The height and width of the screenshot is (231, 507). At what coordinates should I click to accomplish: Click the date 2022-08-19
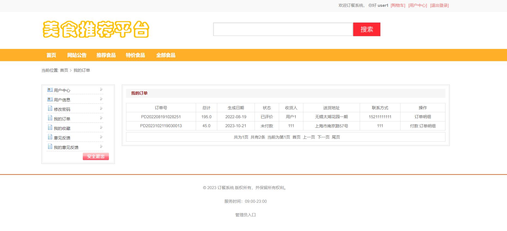(236, 117)
